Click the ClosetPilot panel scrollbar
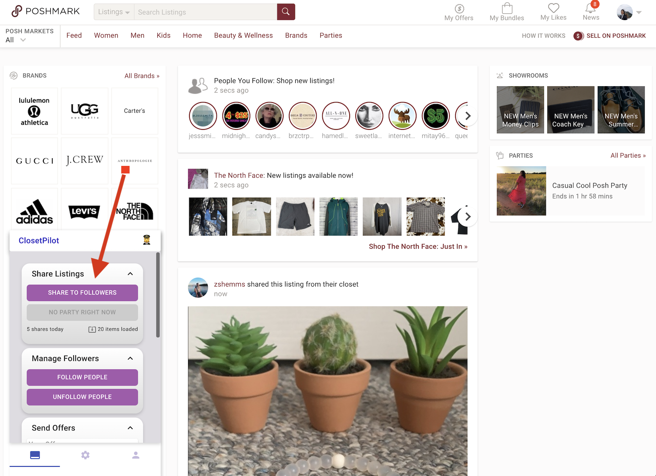656x476 pixels. 158,295
